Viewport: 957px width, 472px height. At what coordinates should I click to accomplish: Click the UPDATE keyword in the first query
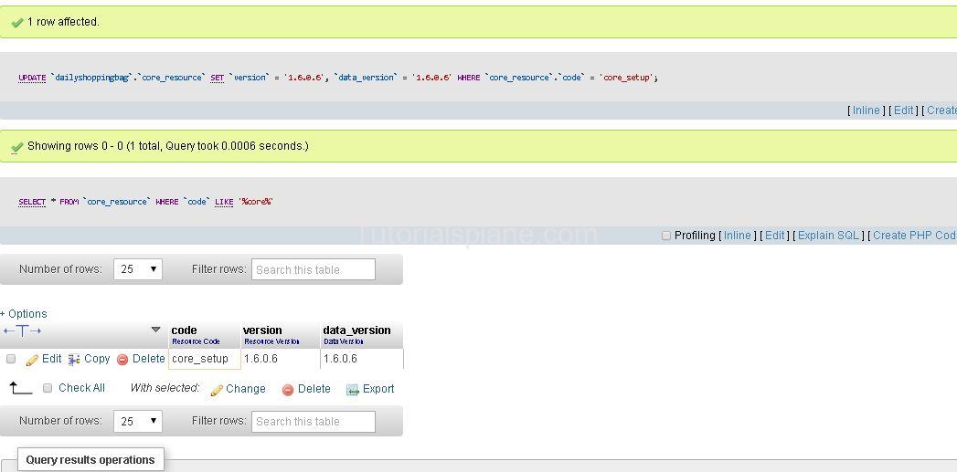(32, 78)
